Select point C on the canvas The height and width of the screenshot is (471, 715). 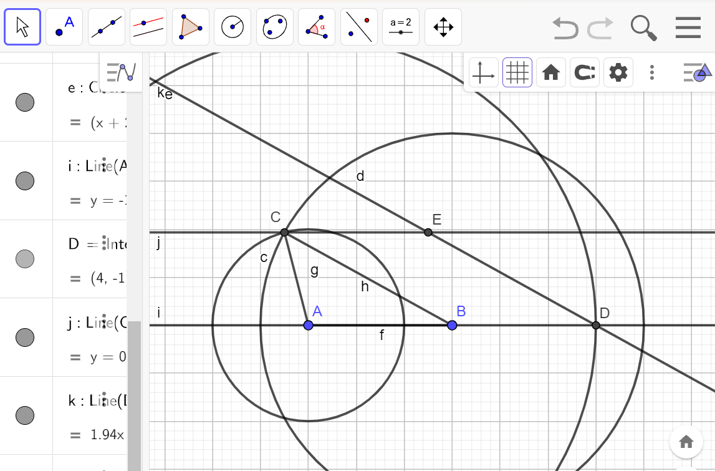(x=284, y=232)
